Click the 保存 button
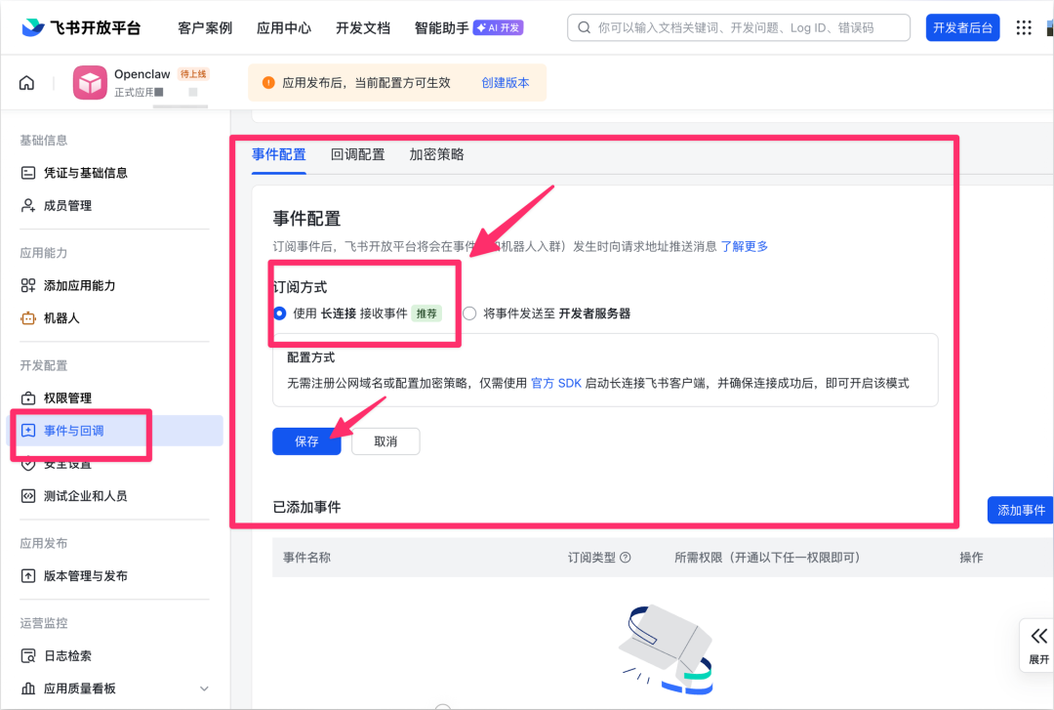1054x710 pixels. [x=306, y=441]
